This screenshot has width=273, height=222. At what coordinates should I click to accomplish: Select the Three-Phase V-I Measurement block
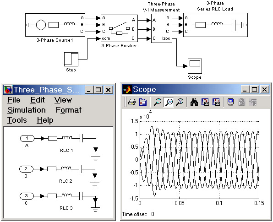[162, 28]
